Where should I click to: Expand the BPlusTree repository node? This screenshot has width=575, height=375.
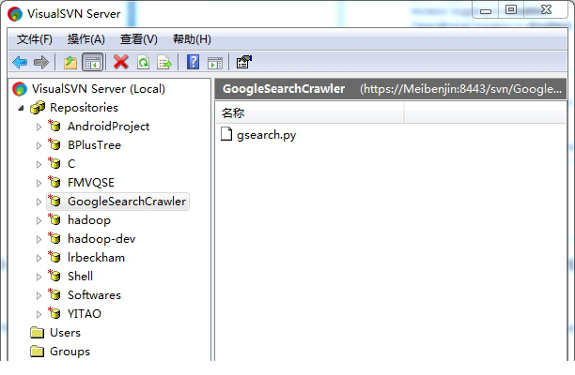[39, 145]
